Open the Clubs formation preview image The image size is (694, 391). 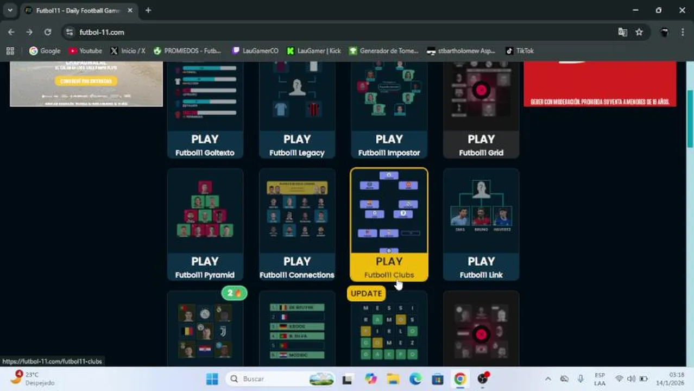[x=389, y=211]
